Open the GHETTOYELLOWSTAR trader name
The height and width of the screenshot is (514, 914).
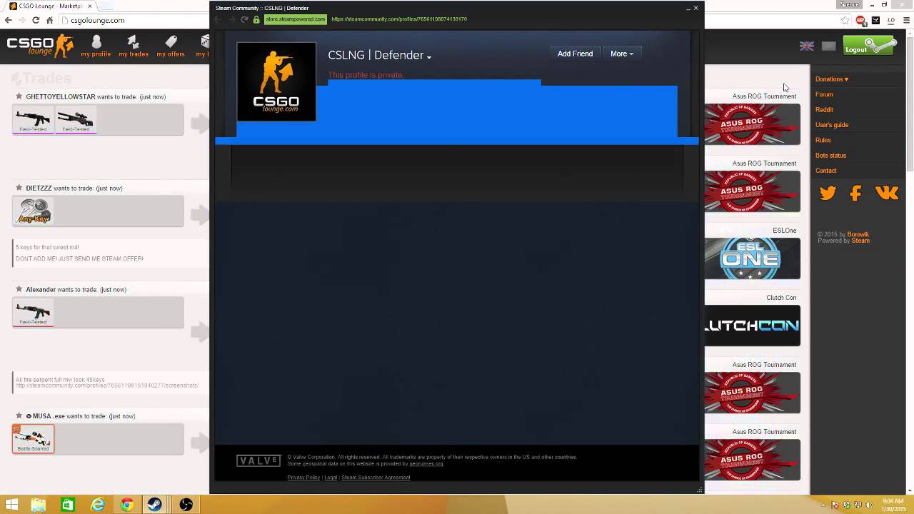coord(61,96)
